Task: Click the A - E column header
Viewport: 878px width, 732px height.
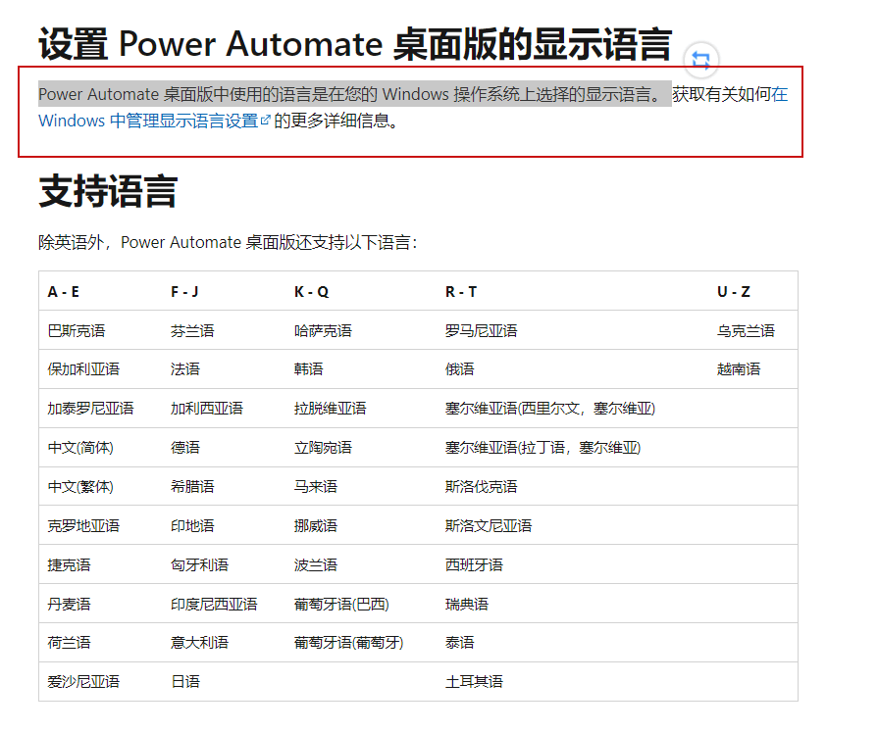Action: 63,291
